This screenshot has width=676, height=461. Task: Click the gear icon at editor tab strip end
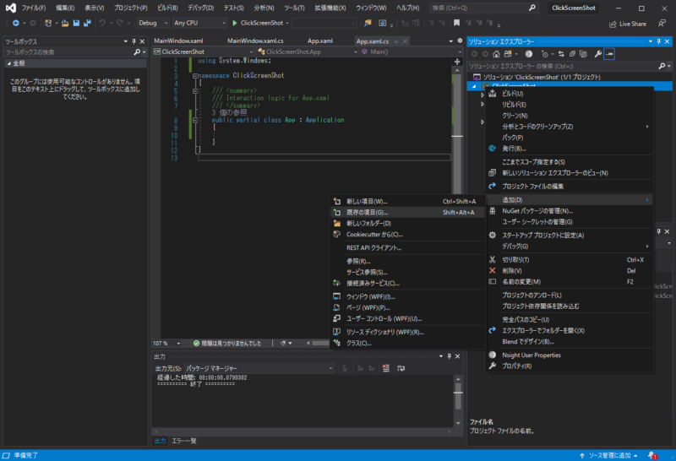coord(460,41)
